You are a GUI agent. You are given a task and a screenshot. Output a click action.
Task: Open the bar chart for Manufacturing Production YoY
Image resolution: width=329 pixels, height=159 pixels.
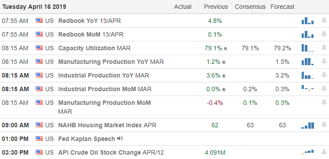(307, 62)
